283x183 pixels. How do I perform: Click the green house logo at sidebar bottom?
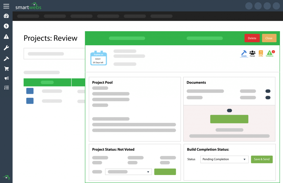tap(6, 177)
